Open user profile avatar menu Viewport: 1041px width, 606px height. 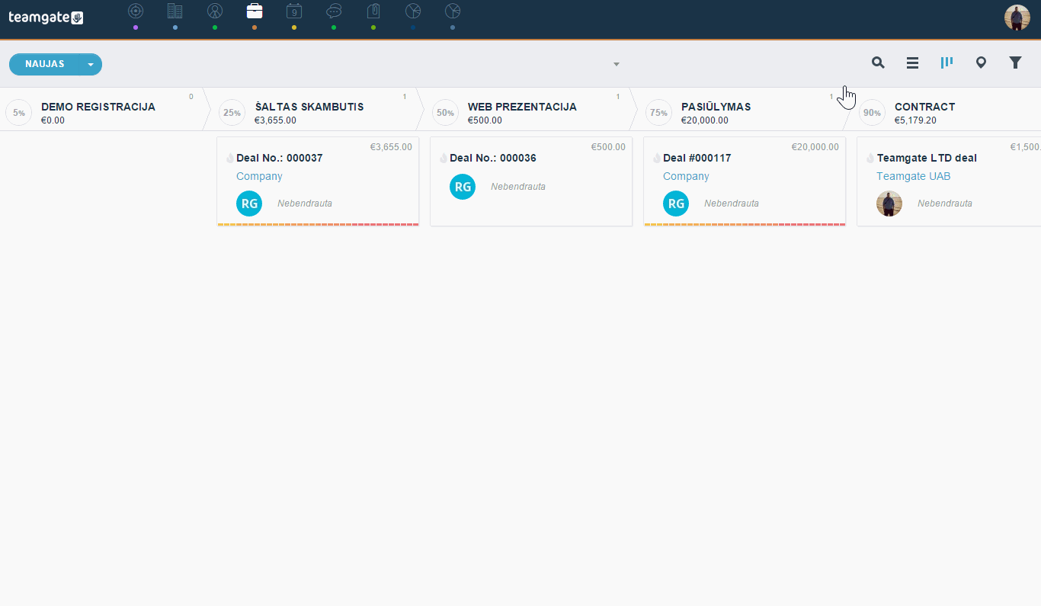click(1017, 18)
